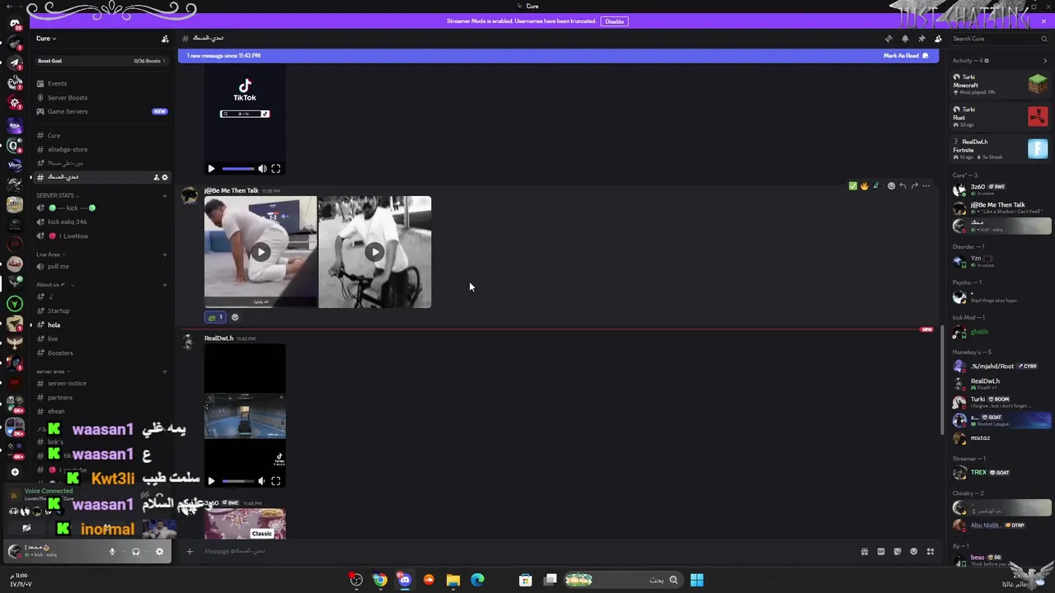Mute RealDwLh's video volume icon
This screenshot has height=593, width=1055.
[x=262, y=481]
